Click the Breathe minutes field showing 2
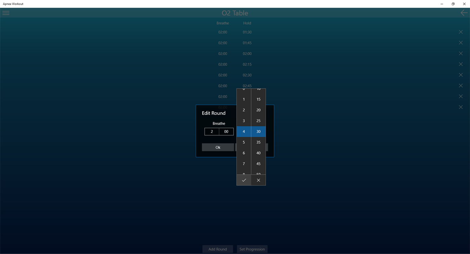The height and width of the screenshot is (254, 470). (x=212, y=131)
